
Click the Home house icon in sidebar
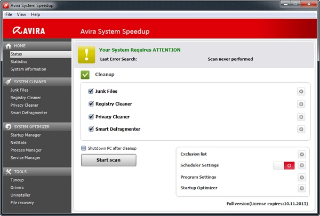9,46
